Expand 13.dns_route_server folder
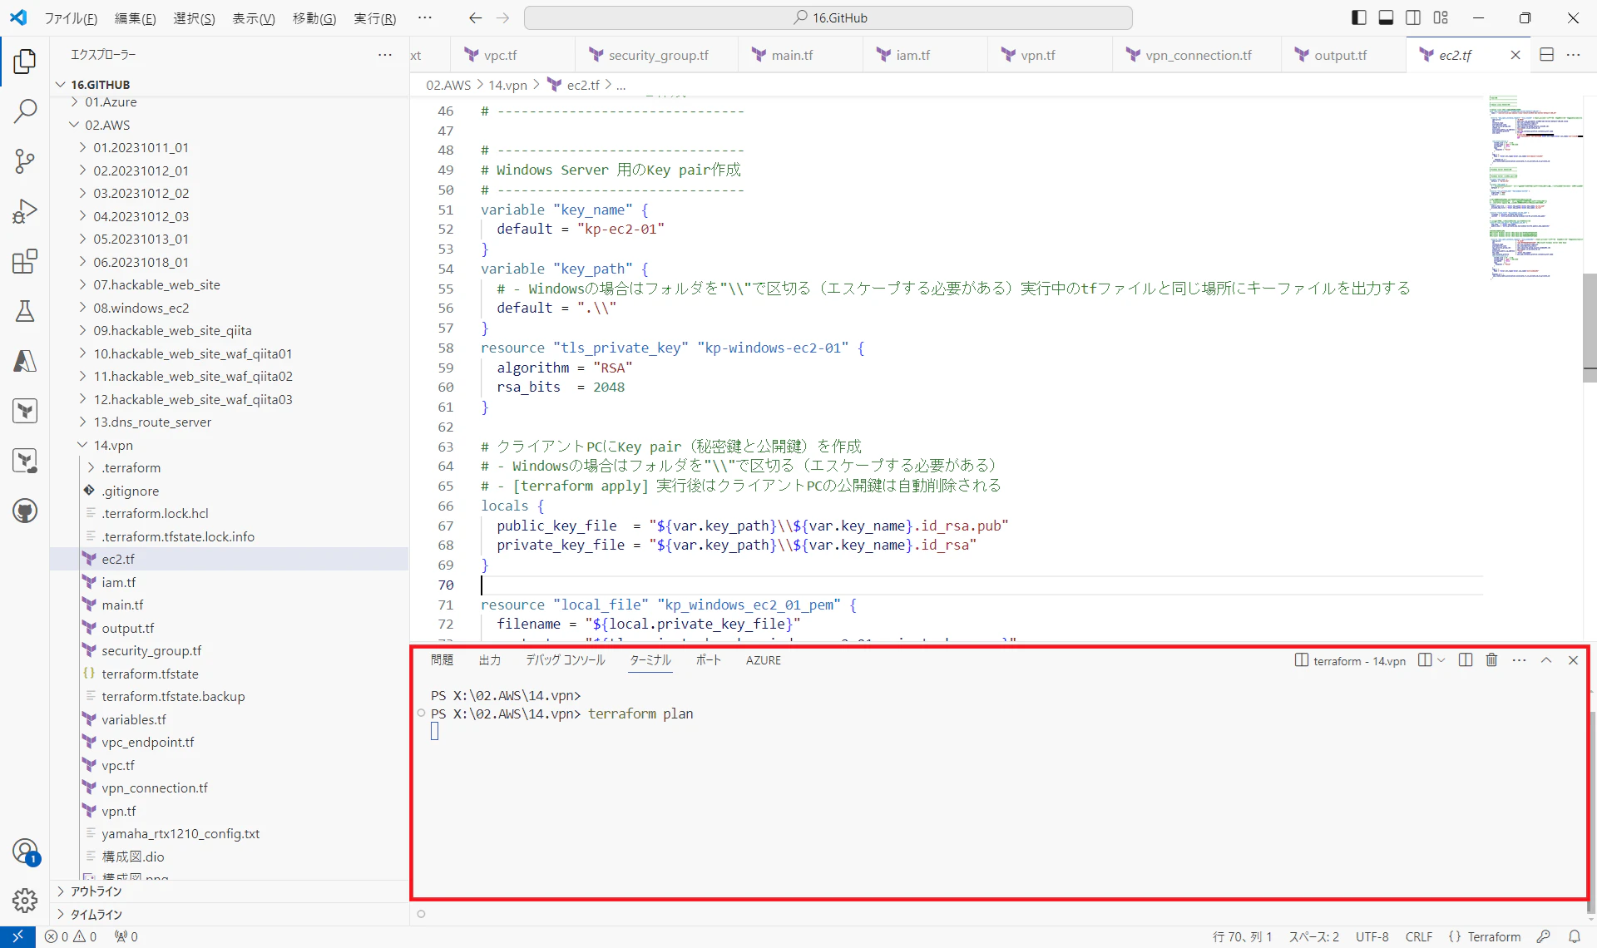 coord(152,422)
